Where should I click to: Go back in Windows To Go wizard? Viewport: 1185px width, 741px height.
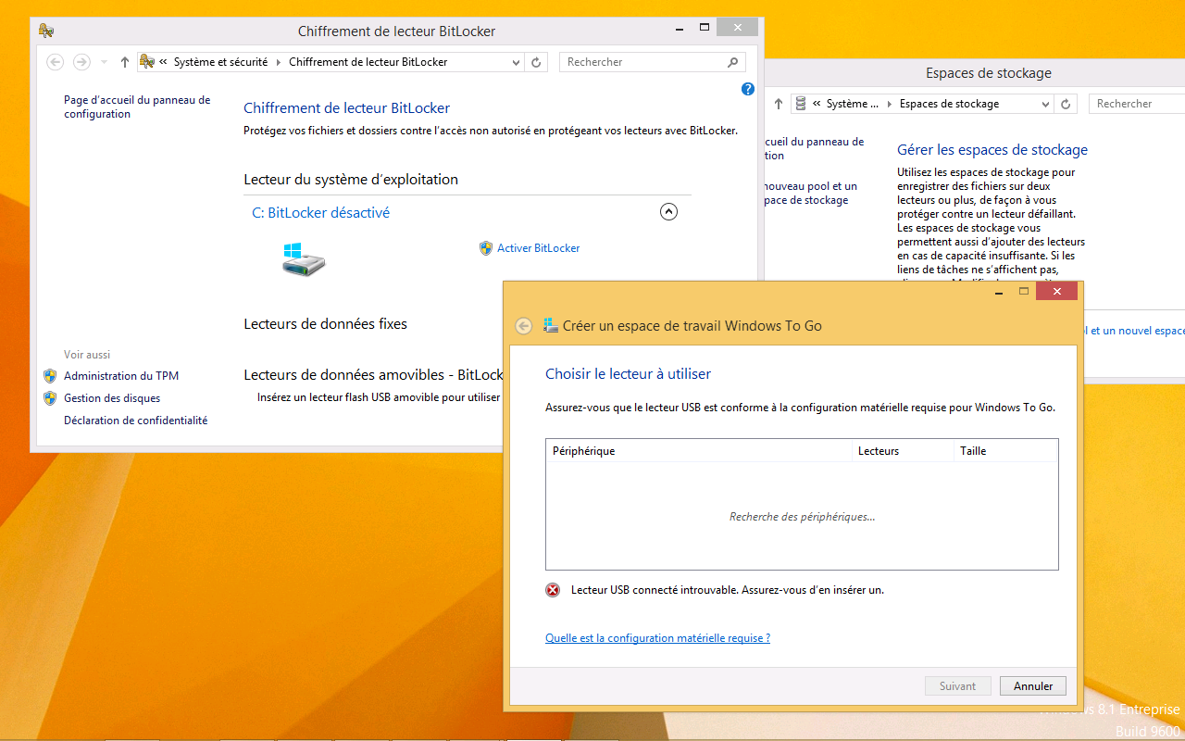click(x=523, y=326)
